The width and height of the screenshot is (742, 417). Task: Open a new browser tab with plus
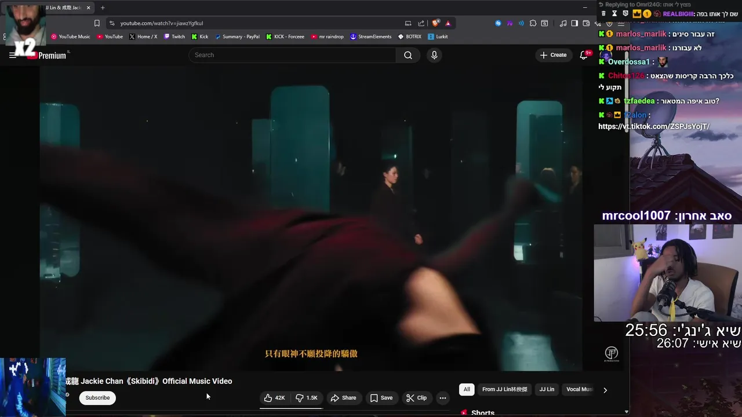(103, 8)
